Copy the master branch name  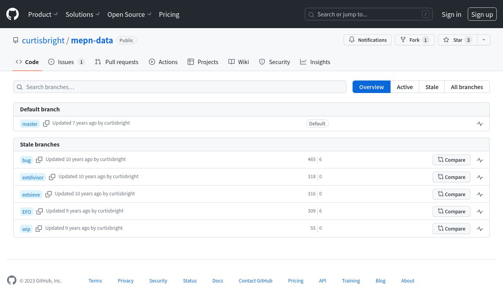(x=46, y=123)
